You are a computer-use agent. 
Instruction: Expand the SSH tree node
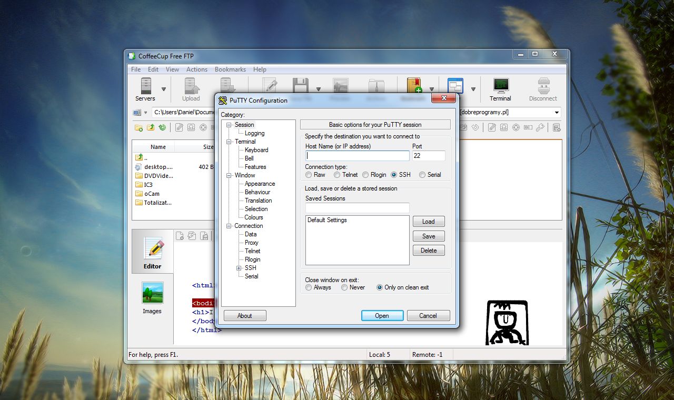(x=239, y=268)
